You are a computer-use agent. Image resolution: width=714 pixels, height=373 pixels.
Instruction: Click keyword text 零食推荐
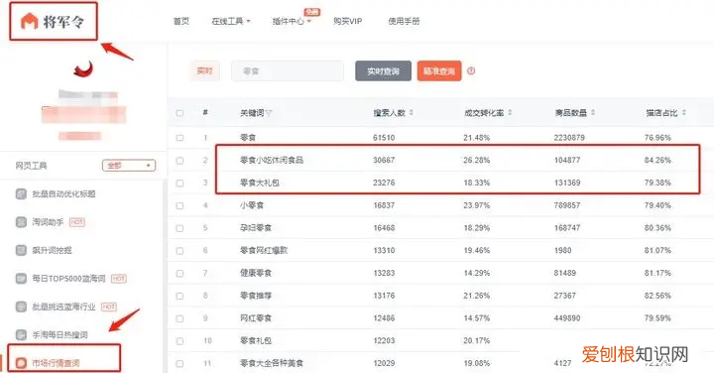(x=256, y=296)
